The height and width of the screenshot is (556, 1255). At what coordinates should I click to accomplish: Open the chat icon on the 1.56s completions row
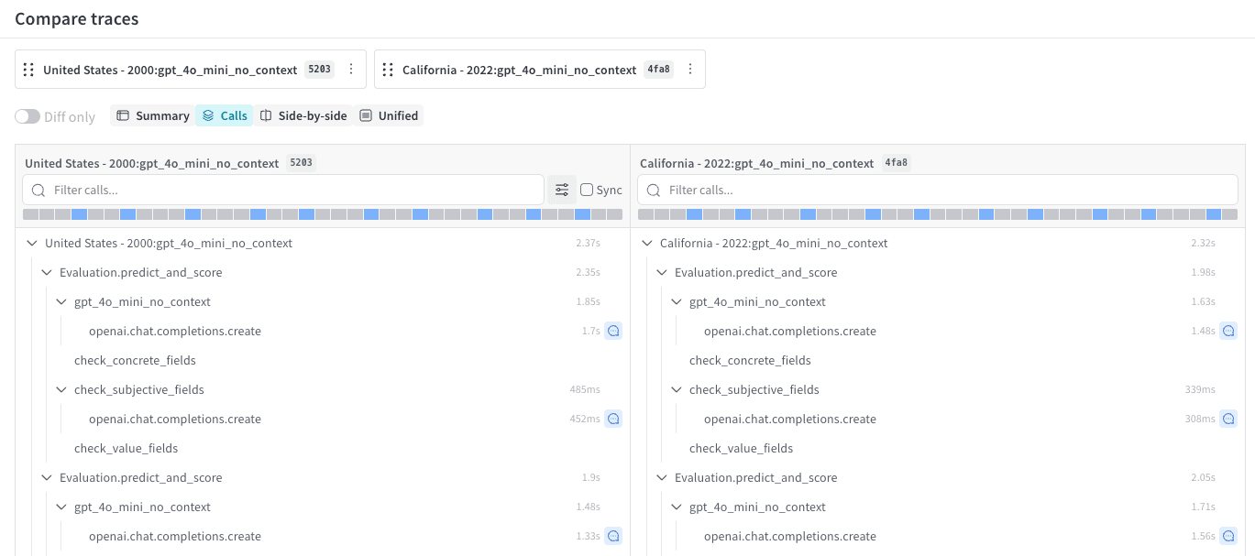coord(1229,536)
